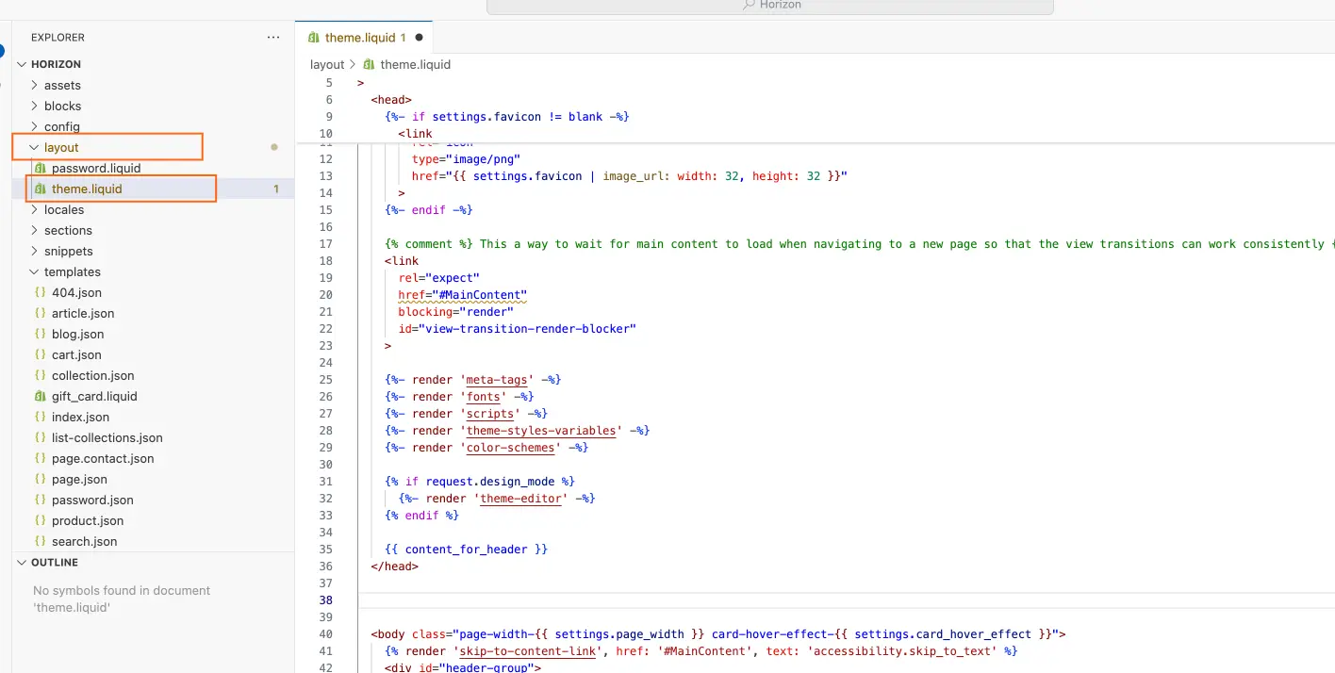Click the JSON braces icon beside index.json
This screenshot has height=673, width=1335.
pyautogui.click(x=40, y=417)
